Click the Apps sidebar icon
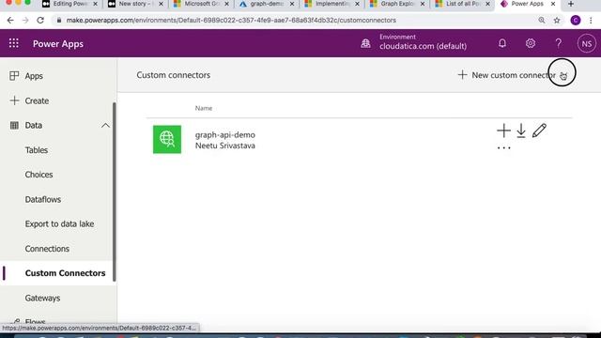 pyautogui.click(x=14, y=76)
